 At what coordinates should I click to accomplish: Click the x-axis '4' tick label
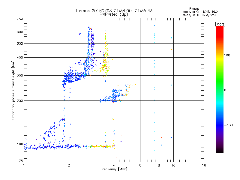coord(114,165)
